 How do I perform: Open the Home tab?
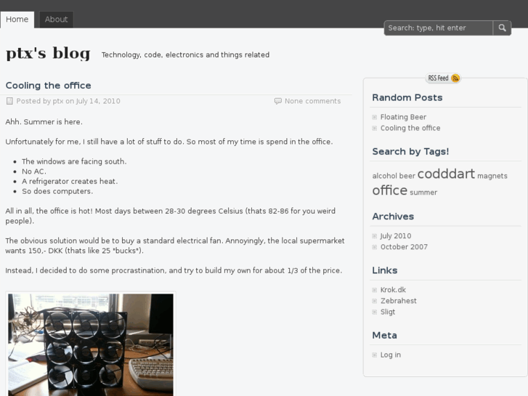tap(17, 20)
